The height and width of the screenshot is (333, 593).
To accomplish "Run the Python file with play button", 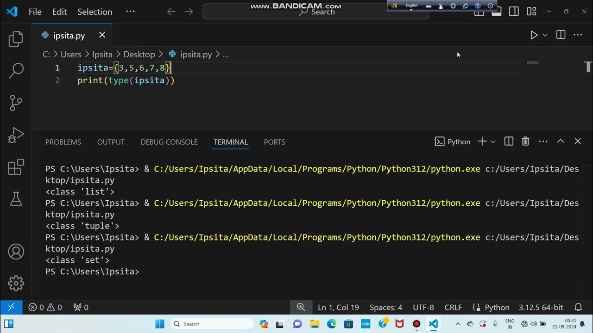I will click(534, 35).
